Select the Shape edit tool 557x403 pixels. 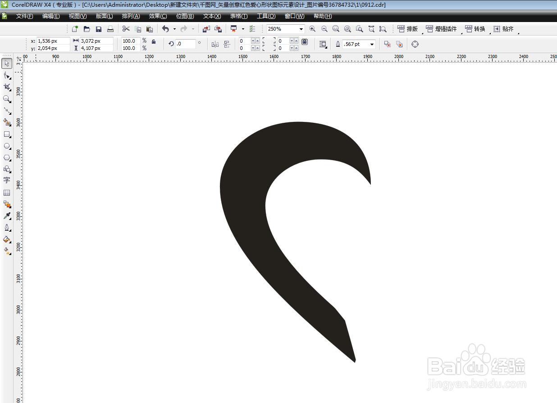point(7,75)
